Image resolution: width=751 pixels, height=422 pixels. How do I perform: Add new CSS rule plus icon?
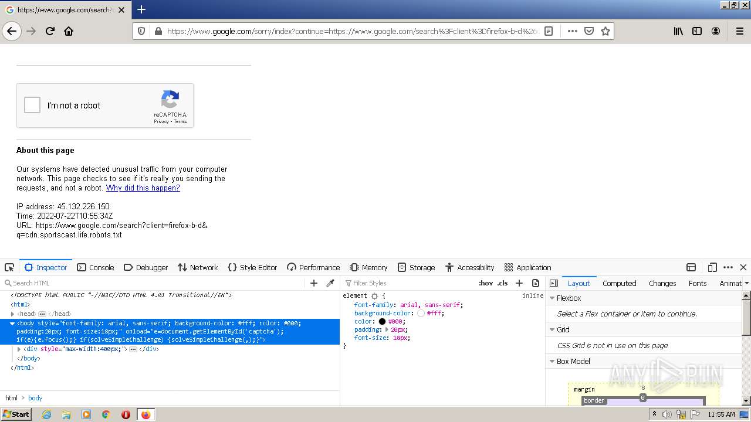[519, 283]
